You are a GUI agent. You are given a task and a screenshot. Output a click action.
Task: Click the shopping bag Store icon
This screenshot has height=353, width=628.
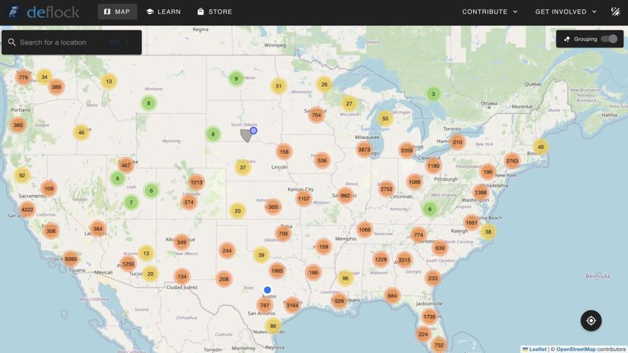[201, 11]
